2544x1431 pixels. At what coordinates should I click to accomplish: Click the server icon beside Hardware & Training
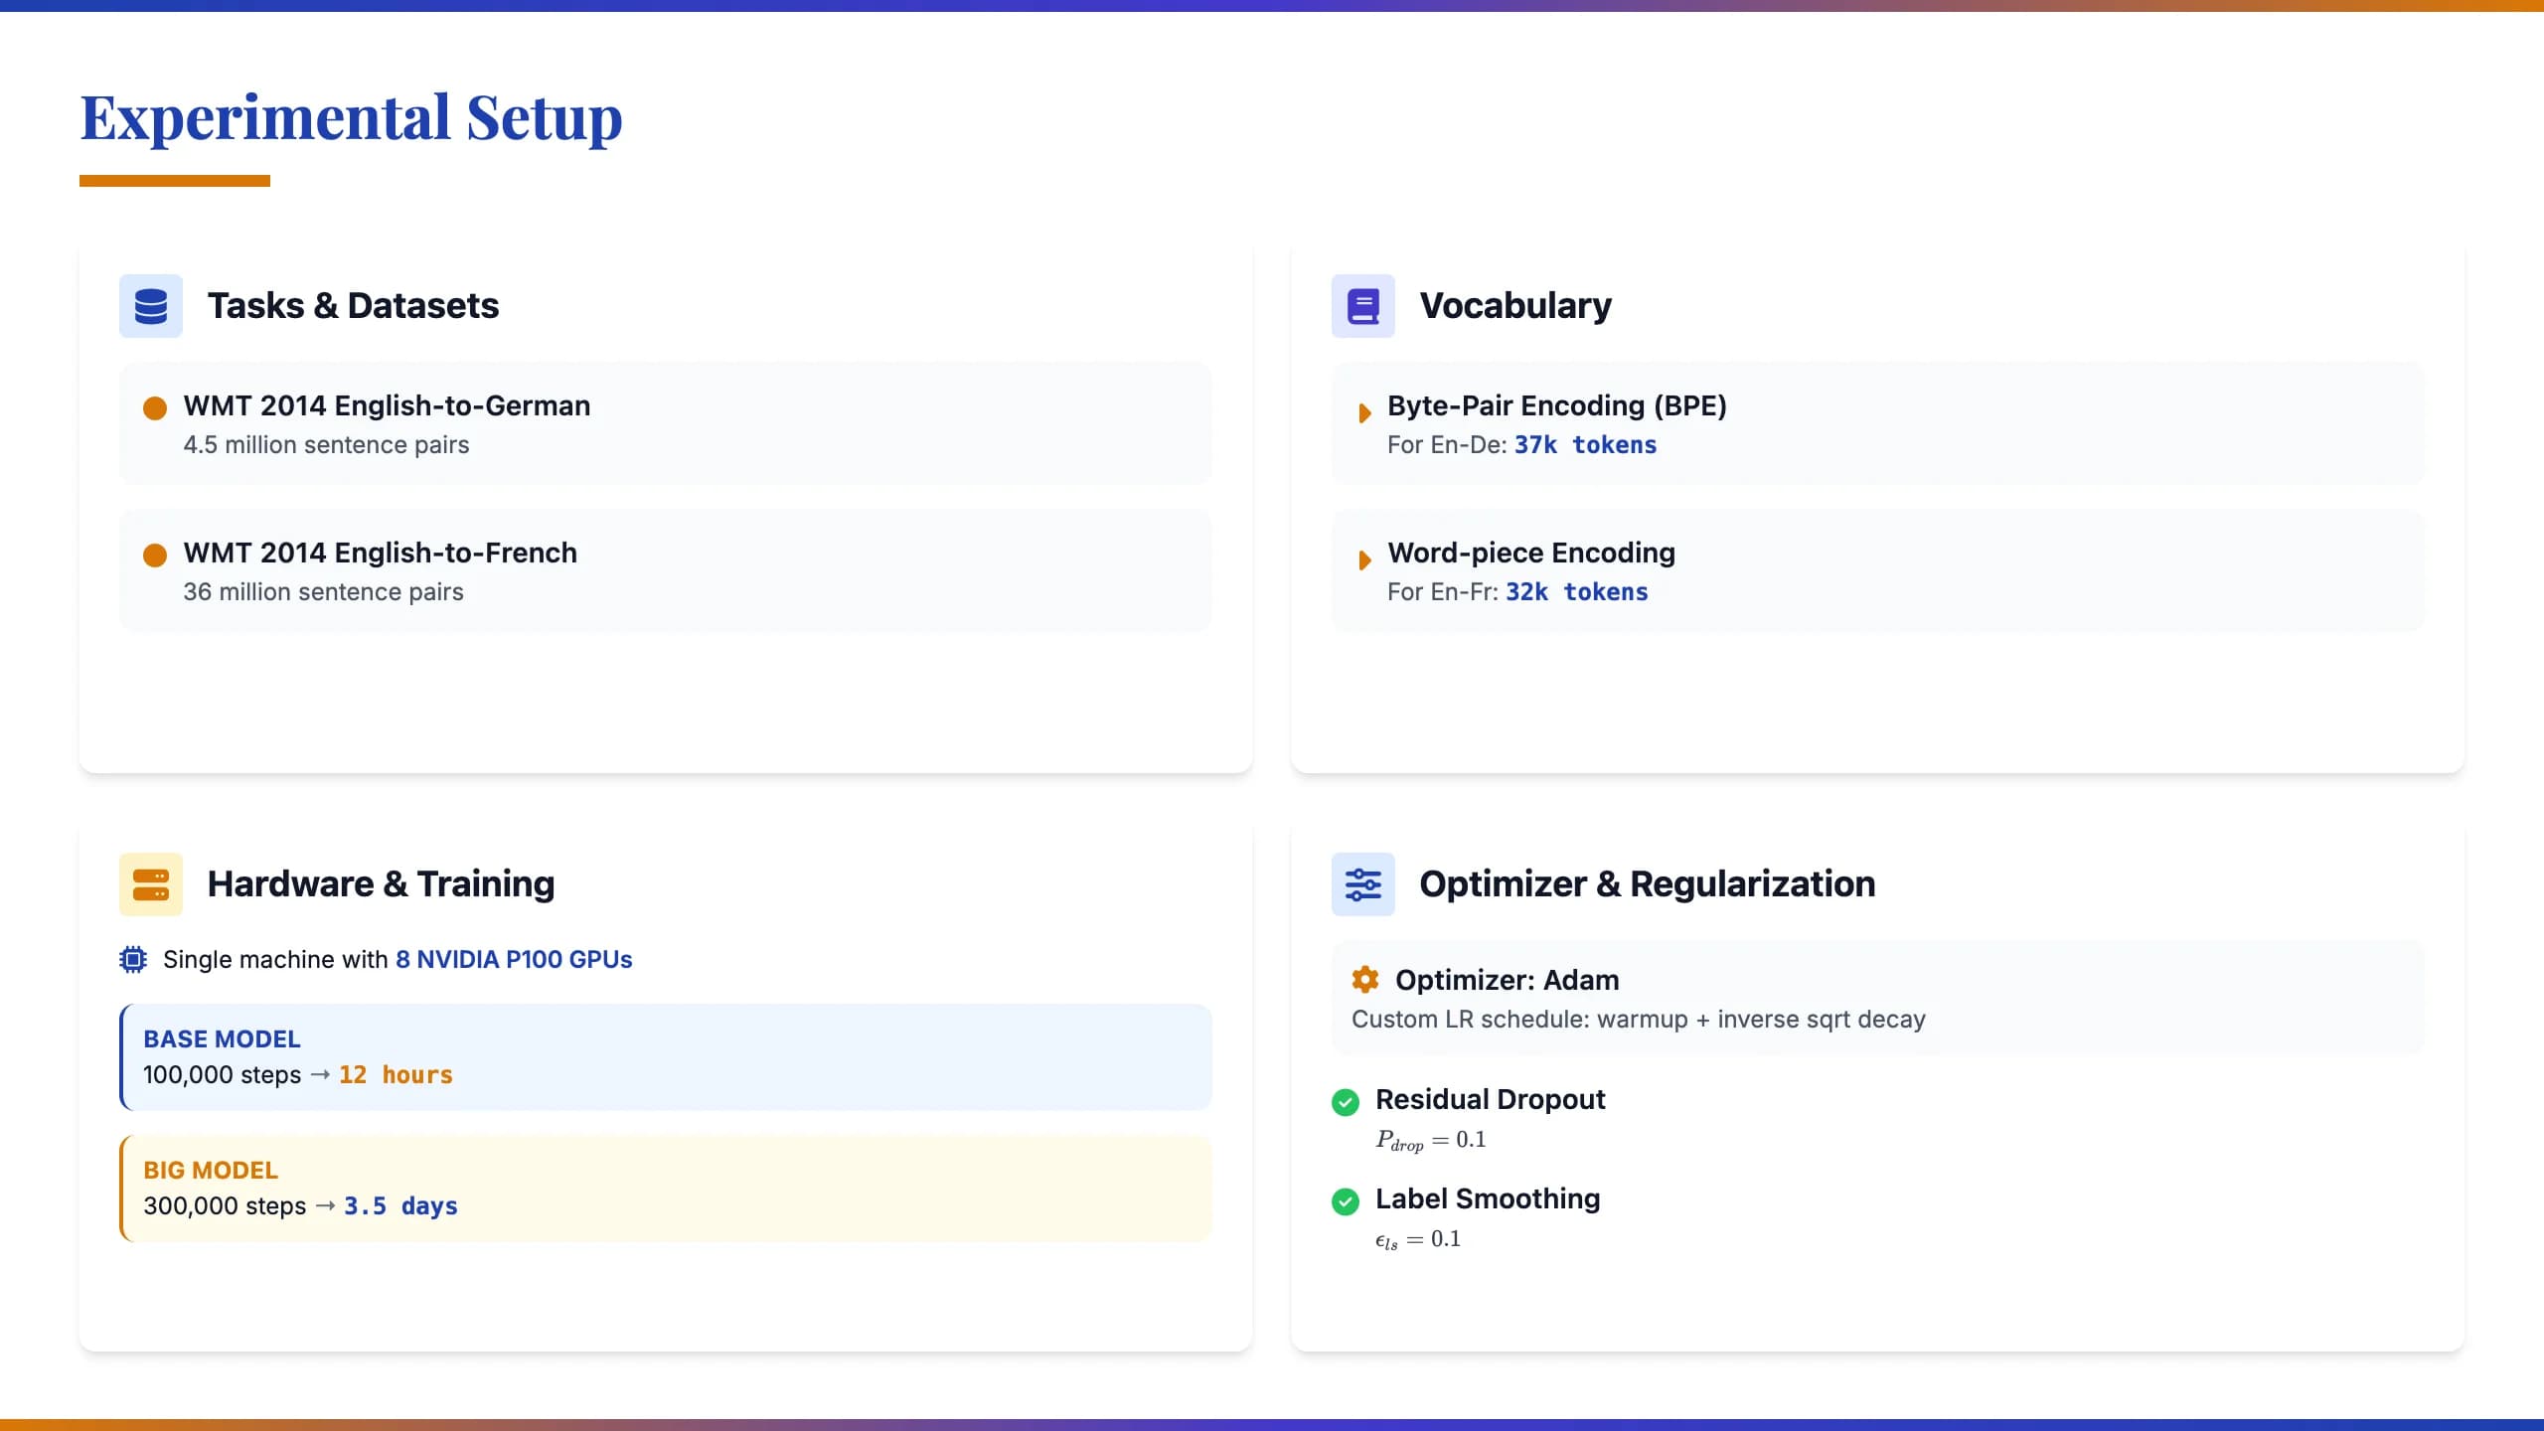point(151,884)
